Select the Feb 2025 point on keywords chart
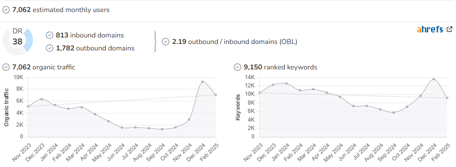The width and height of the screenshot is (456, 167). pos(447,98)
